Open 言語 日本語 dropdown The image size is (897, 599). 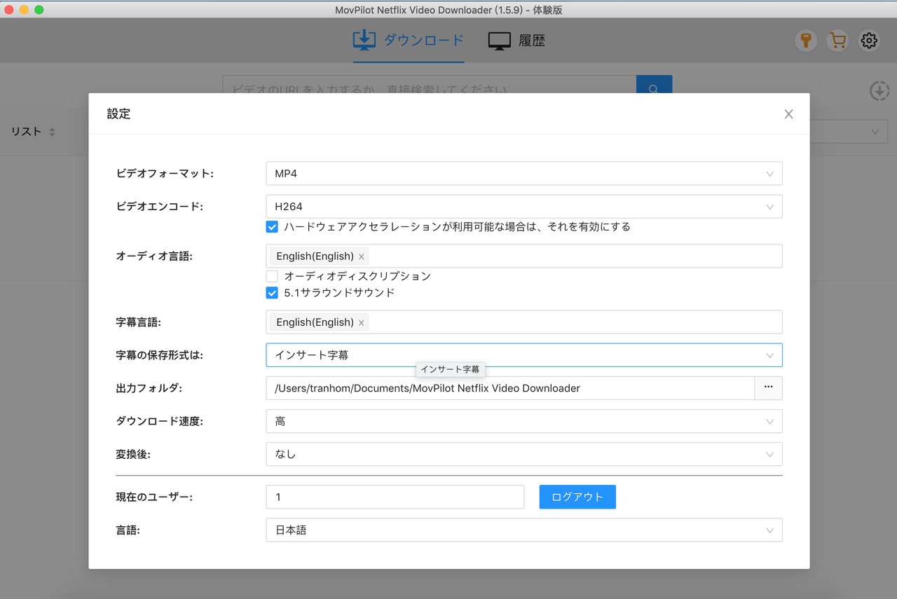click(x=524, y=530)
